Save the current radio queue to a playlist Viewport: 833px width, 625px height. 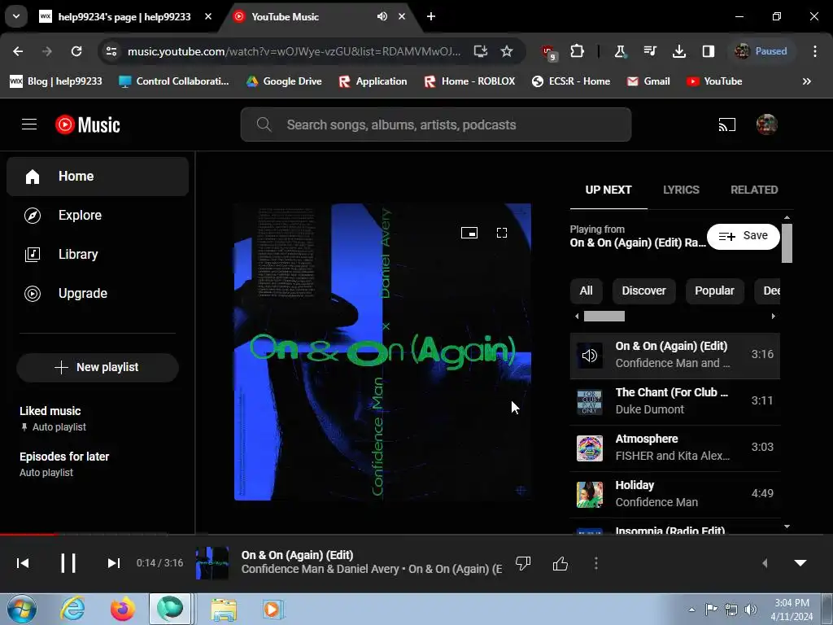743,236
